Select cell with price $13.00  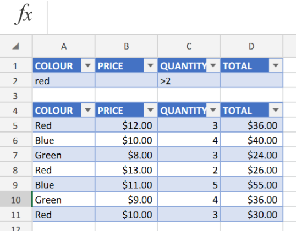pos(127,170)
